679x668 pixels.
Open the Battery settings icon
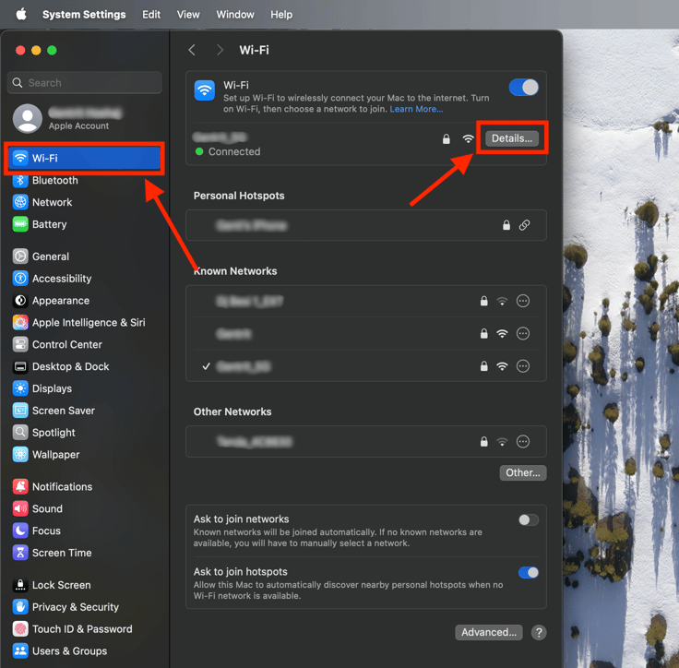pyautogui.click(x=20, y=224)
